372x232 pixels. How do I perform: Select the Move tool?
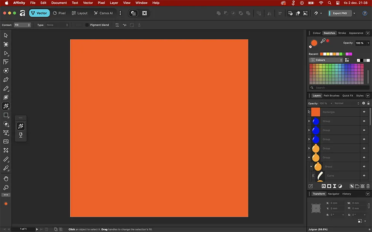pos(6,35)
